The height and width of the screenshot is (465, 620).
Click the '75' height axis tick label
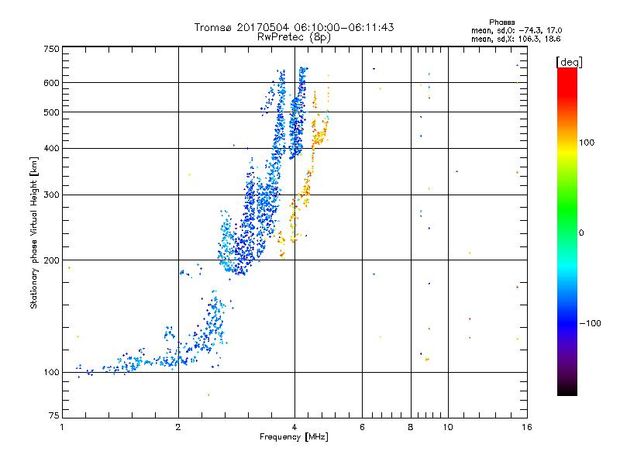click(x=54, y=415)
